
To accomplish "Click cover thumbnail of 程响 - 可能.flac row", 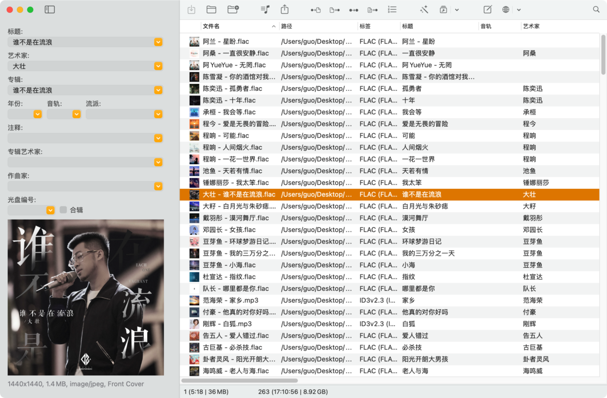I will tap(194, 135).
